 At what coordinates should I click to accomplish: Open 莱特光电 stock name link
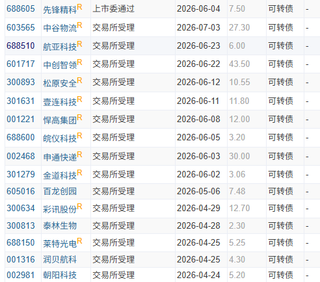60,244
